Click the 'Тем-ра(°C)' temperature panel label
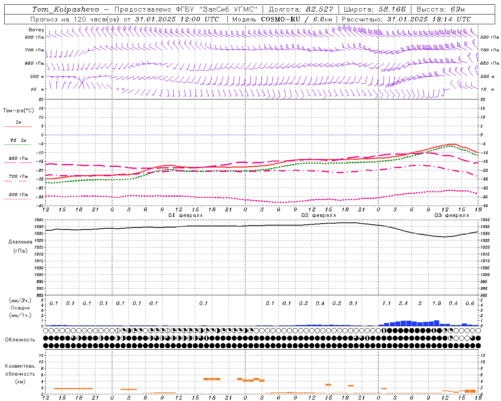Screen dimensions: 501x401 [18, 111]
